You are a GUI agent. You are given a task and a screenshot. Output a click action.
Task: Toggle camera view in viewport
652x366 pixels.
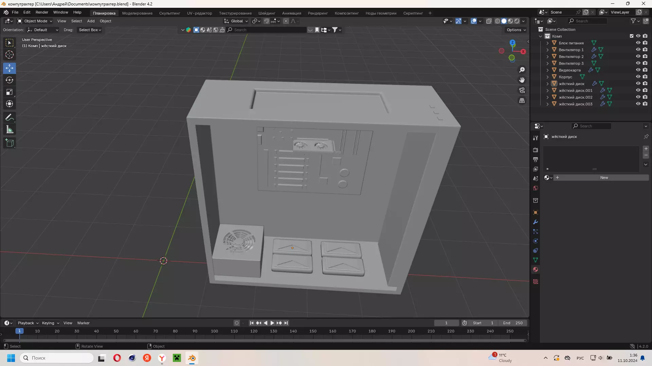pos(522,90)
